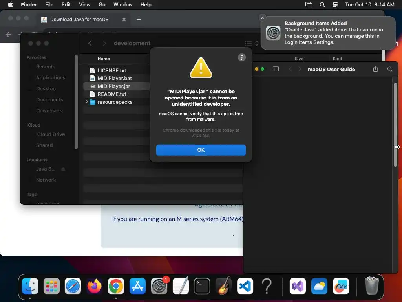This screenshot has width=402, height=302.
Task: Click the Finder sidebar scrollbar
Action: (x=76, y=102)
